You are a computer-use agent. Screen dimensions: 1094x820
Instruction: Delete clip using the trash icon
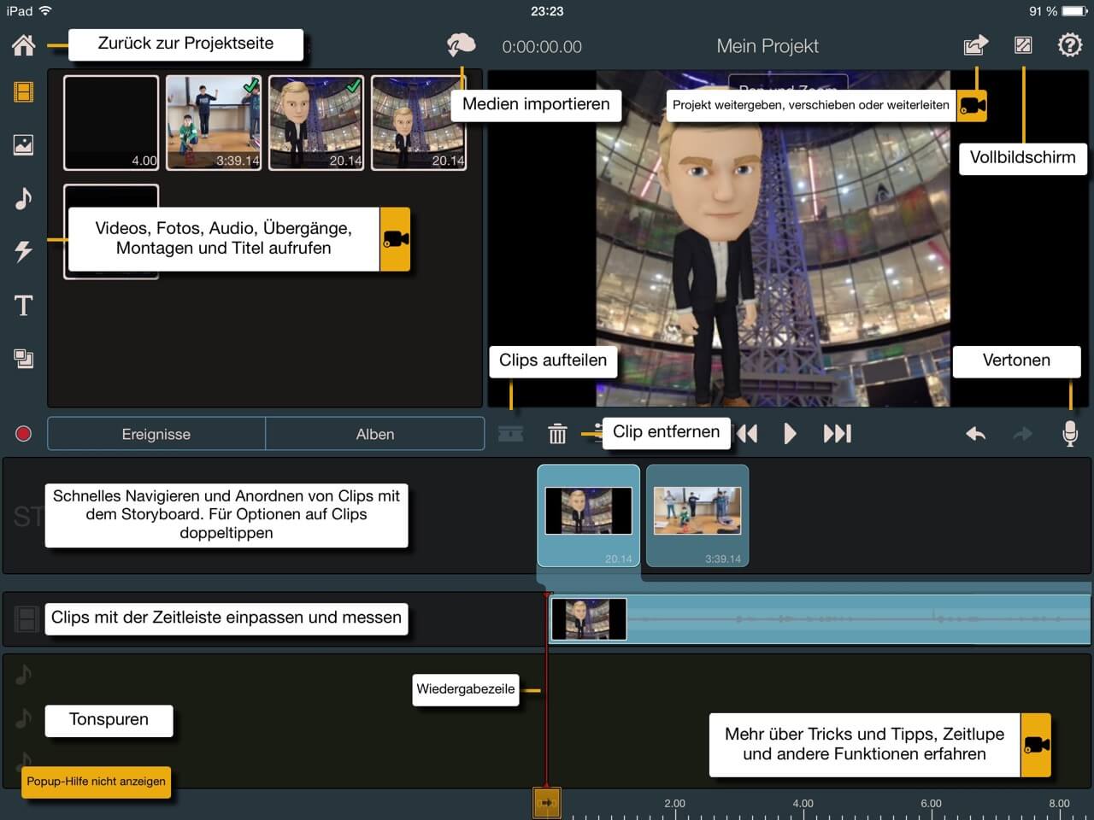click(x=557, y=434)
